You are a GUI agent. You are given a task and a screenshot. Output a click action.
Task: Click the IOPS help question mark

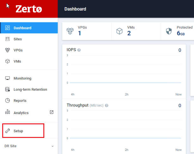point(79,50)
